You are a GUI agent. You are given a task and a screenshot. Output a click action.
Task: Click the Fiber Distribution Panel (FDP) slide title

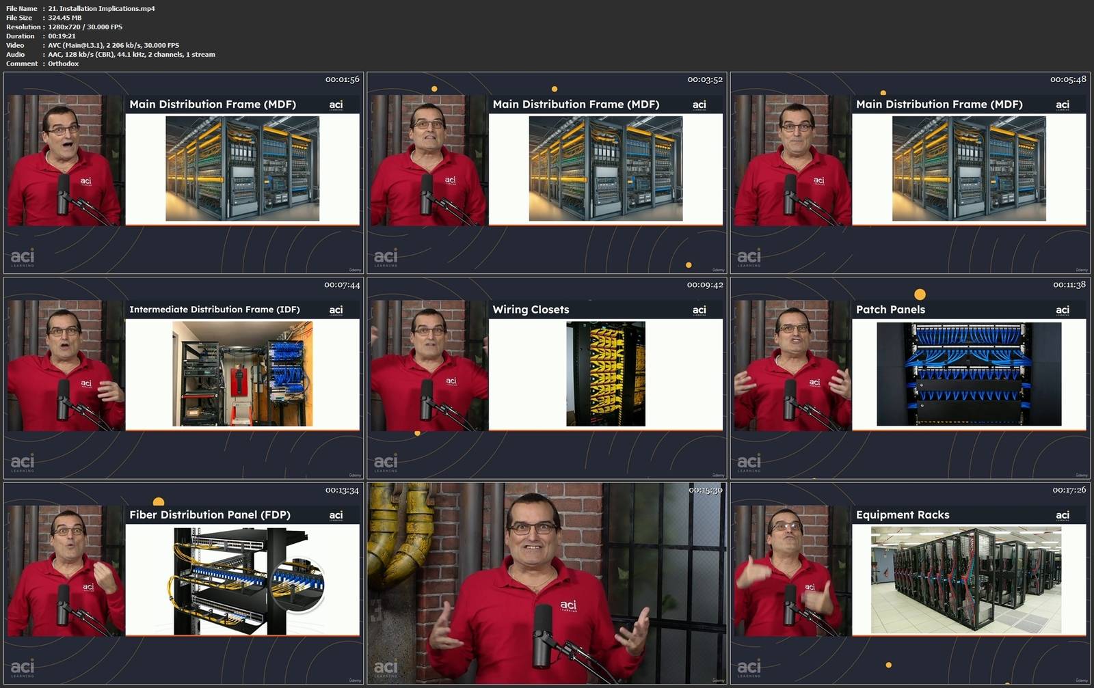point(210,515)
